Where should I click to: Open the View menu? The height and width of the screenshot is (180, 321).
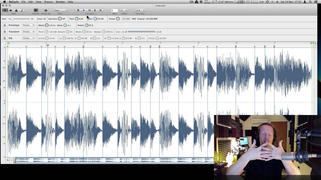click(x=39, y=2)
